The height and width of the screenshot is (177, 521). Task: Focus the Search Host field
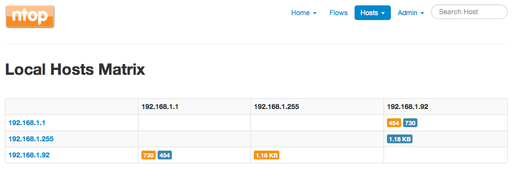point(469,12)
